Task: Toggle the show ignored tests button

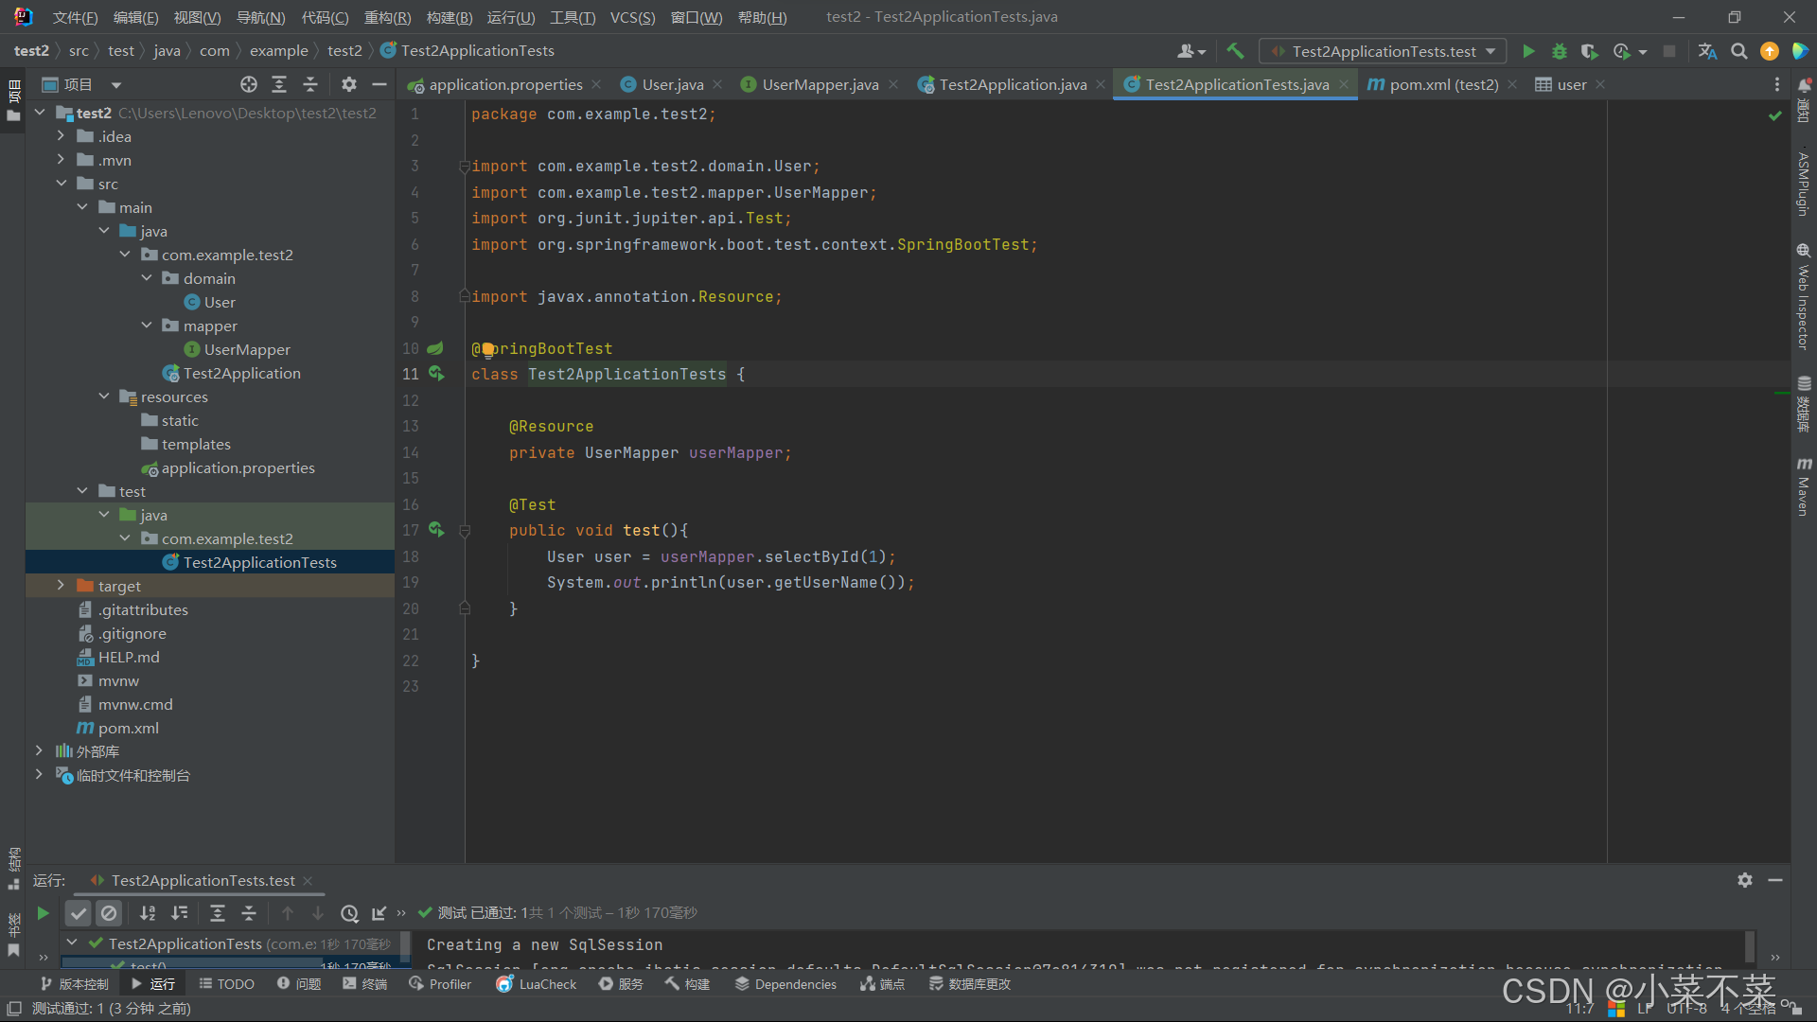Action: point(109,913)
